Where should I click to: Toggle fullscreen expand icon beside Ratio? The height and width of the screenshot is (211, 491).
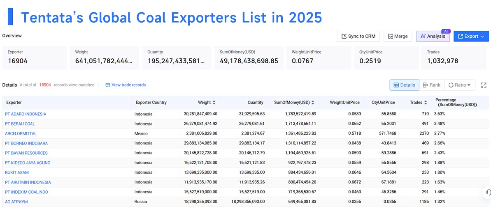pos(484,85)
